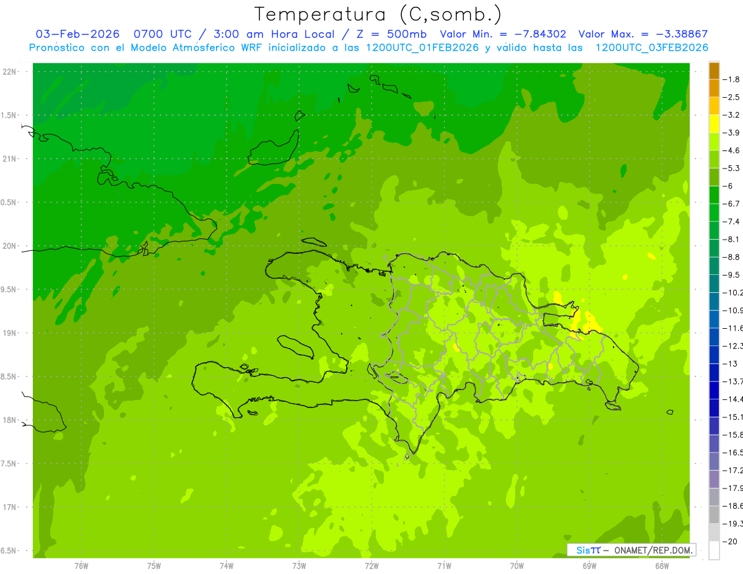
Task: Click the '-15.1' legend value
Action: tap(733, 417)
